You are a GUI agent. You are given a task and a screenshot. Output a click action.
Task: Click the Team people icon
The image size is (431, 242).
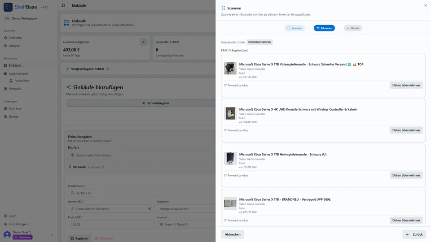pyautogui.click(x=5, y=216)
